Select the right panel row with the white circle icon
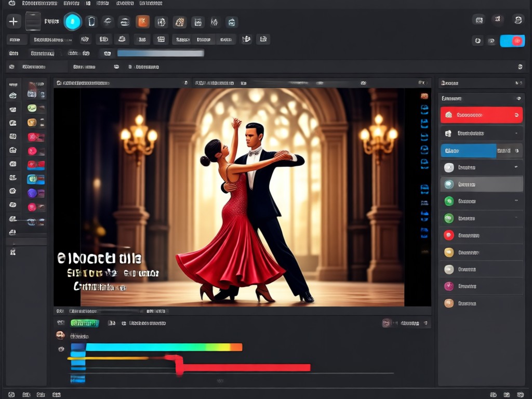The width and height of the screenshot is (532, 399). tap(482, 167)
